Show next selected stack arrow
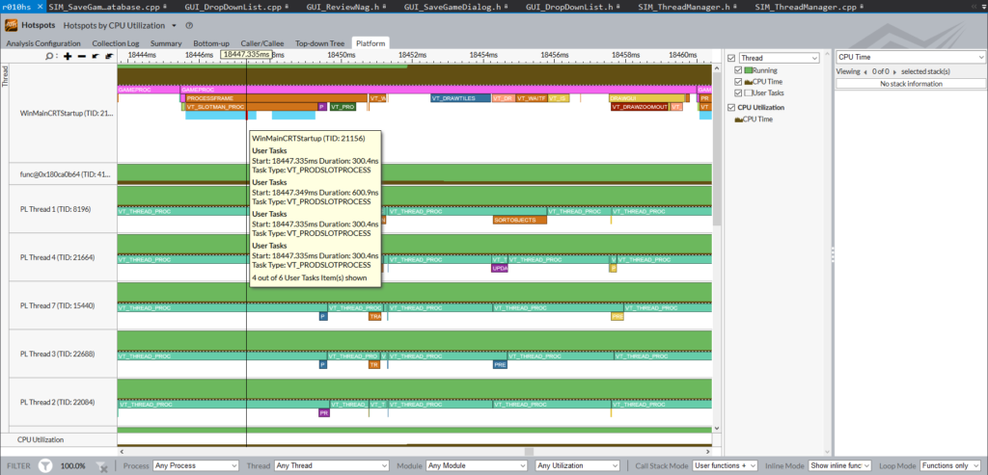Viewport: 988px width, 475px height. click(894, 71)
